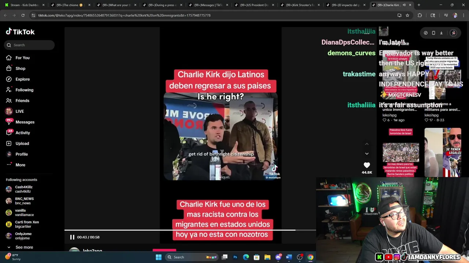Open the More options menu
Screen dimensions: 469x263
click(20, 165)
